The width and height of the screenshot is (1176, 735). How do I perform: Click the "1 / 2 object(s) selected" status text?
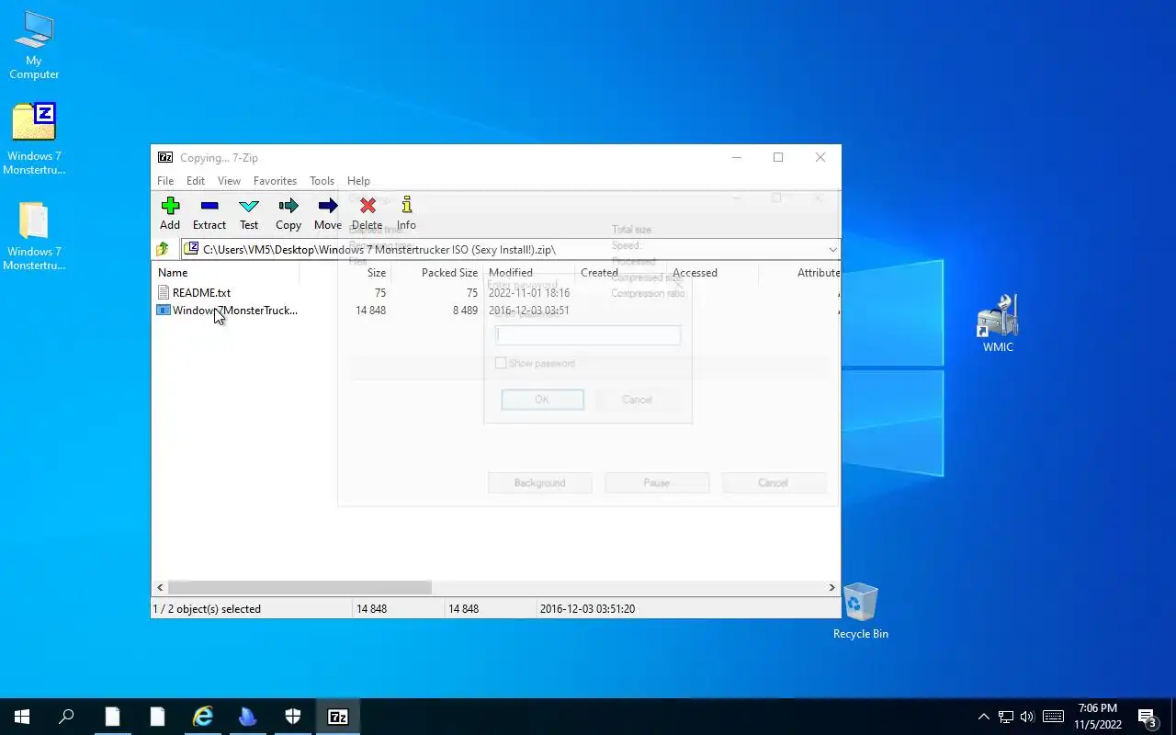pyautogui.click(x=207, y=609)
